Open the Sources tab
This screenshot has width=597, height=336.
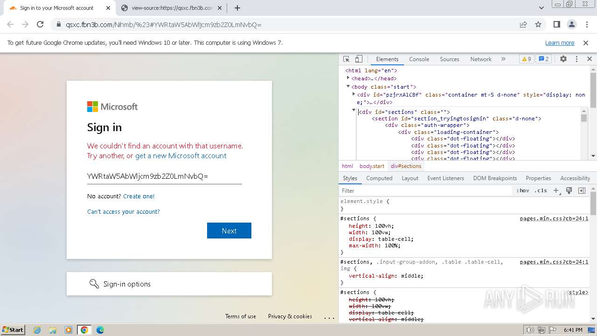(x=450, y=59)
